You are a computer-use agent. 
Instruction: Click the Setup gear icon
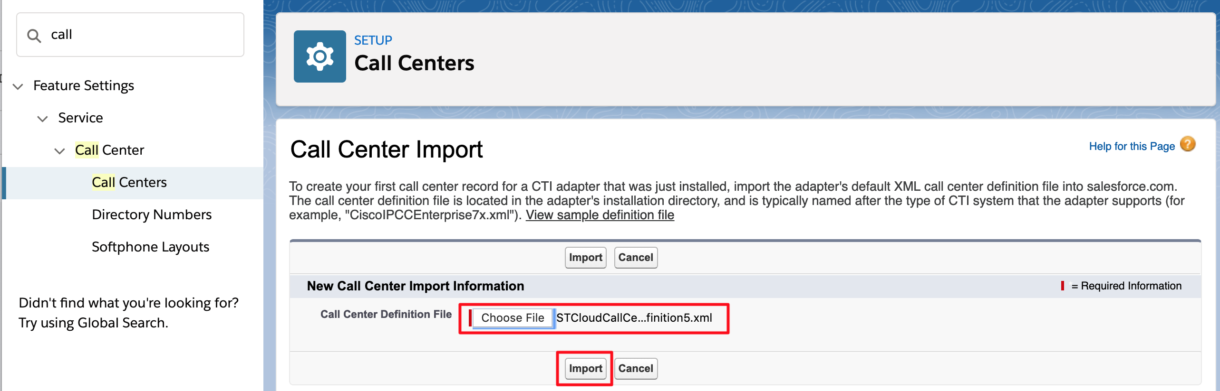point(320,56)
